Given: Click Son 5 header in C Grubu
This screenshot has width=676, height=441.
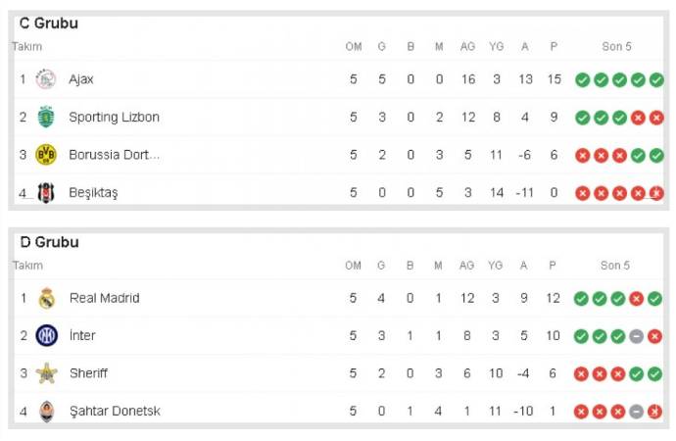Looking at the screenshot, I should (616, 47).
